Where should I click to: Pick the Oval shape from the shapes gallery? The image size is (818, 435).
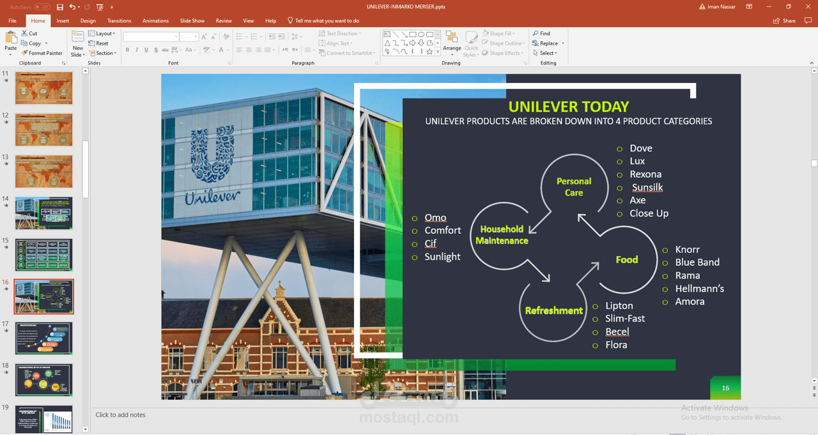point(421,34)
